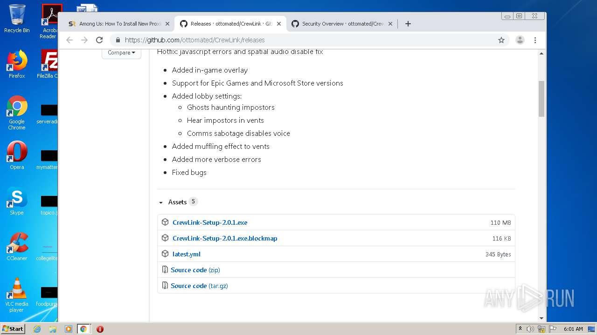Click the padlock site info icon
Screen dimensions: 597x335
click(118, 40)
